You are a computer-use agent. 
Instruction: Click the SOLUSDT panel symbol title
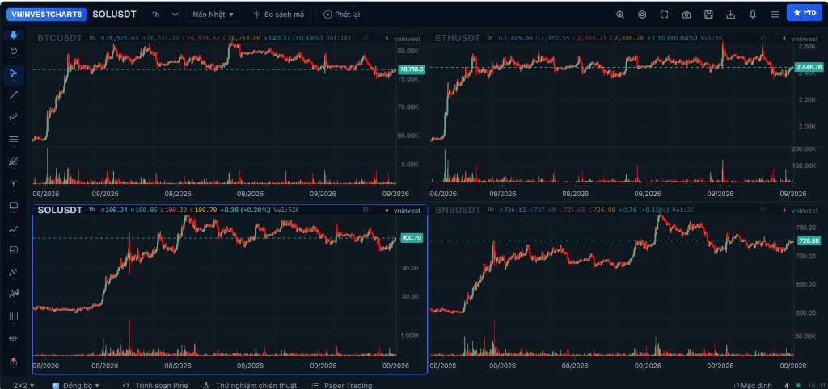pyautogui.click(x=60, y=211)
